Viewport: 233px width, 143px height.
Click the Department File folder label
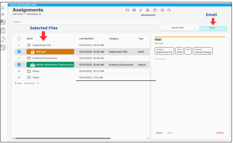point(42,45)
